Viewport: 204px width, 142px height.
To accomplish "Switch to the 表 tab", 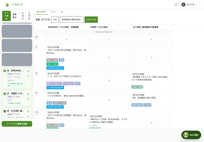I will (x=62, y=12).
